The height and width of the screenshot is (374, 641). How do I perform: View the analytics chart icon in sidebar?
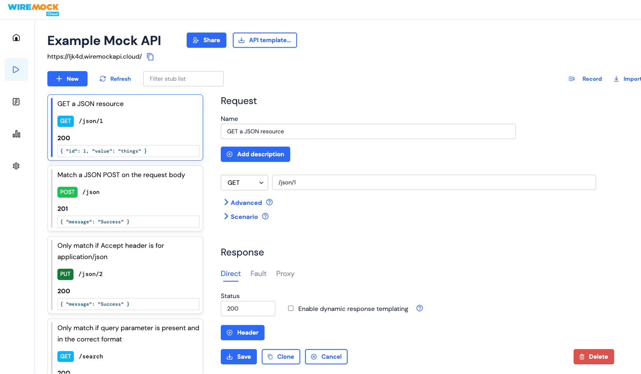[x=16, y=133]
